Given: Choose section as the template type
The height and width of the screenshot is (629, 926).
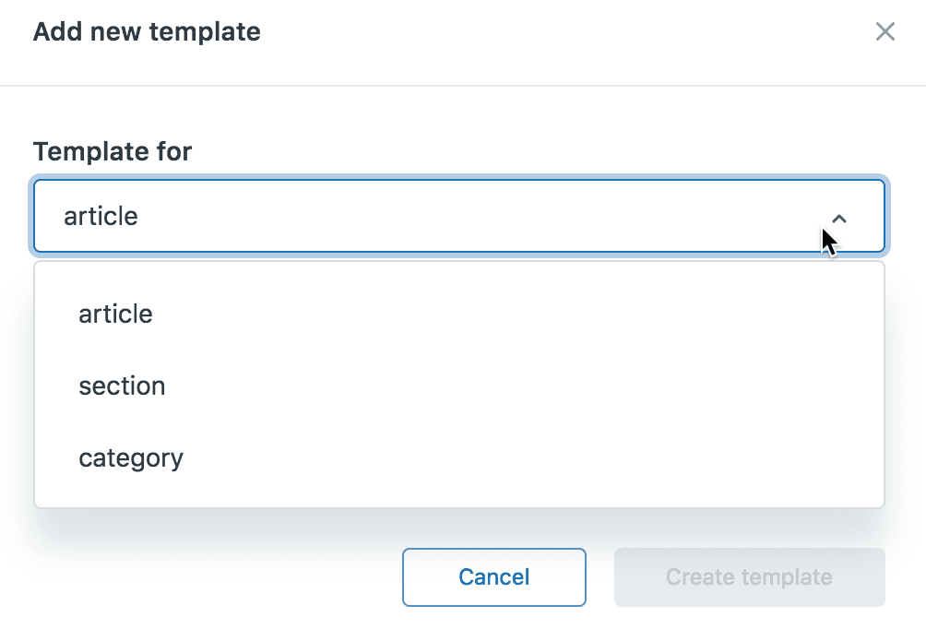Looking at the screenshot, I should point(123,386).
